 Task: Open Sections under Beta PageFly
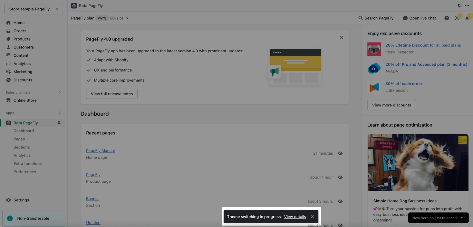pos(22,147)
